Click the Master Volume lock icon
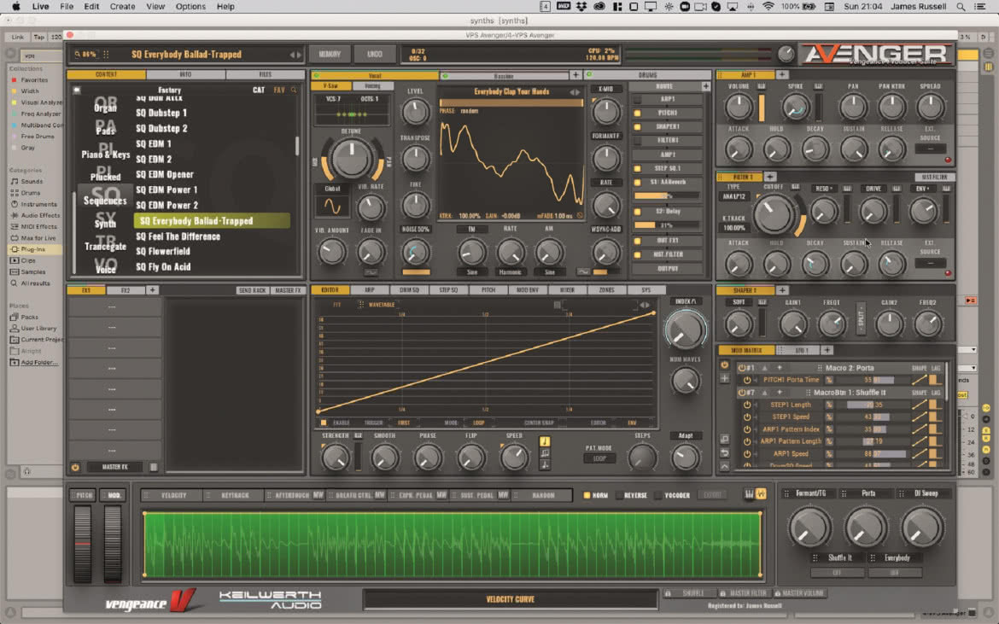 tap(777, 593)
